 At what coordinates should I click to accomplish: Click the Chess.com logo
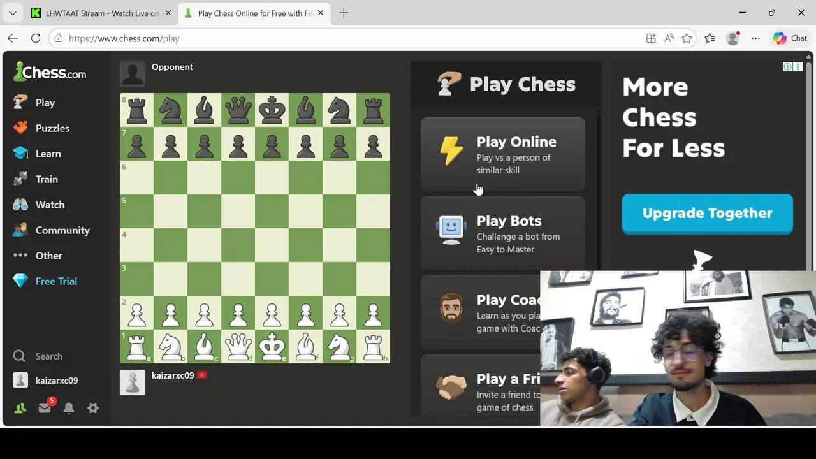tap(50, 72)
